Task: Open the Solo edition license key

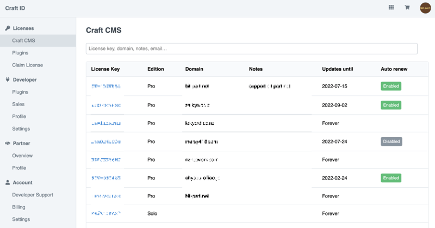Action: pos(106,214)
